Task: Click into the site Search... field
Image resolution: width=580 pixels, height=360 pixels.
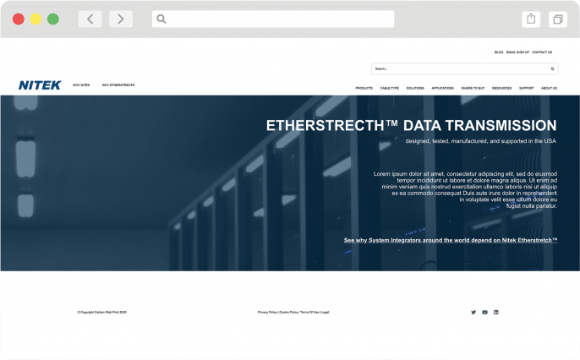Action: pyautogui.click(x=465, y=68)
